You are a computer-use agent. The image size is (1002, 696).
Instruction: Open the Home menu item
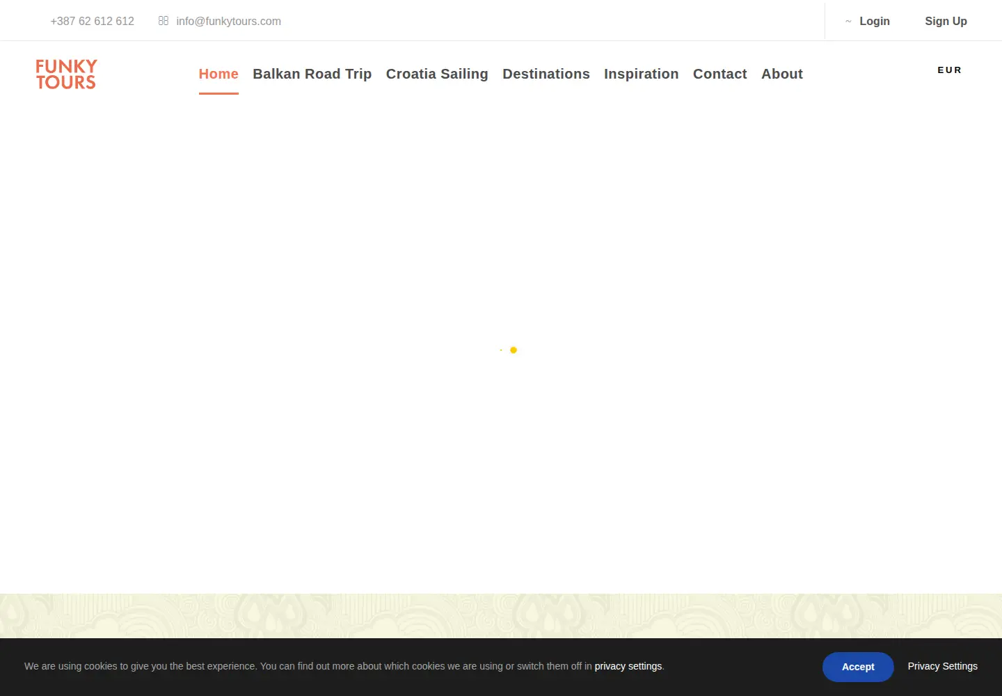[x=218, y=74]
